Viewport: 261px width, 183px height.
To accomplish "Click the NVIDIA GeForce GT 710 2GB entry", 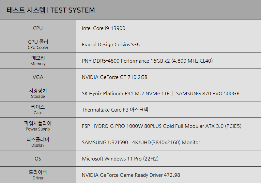I will point(115,77).
